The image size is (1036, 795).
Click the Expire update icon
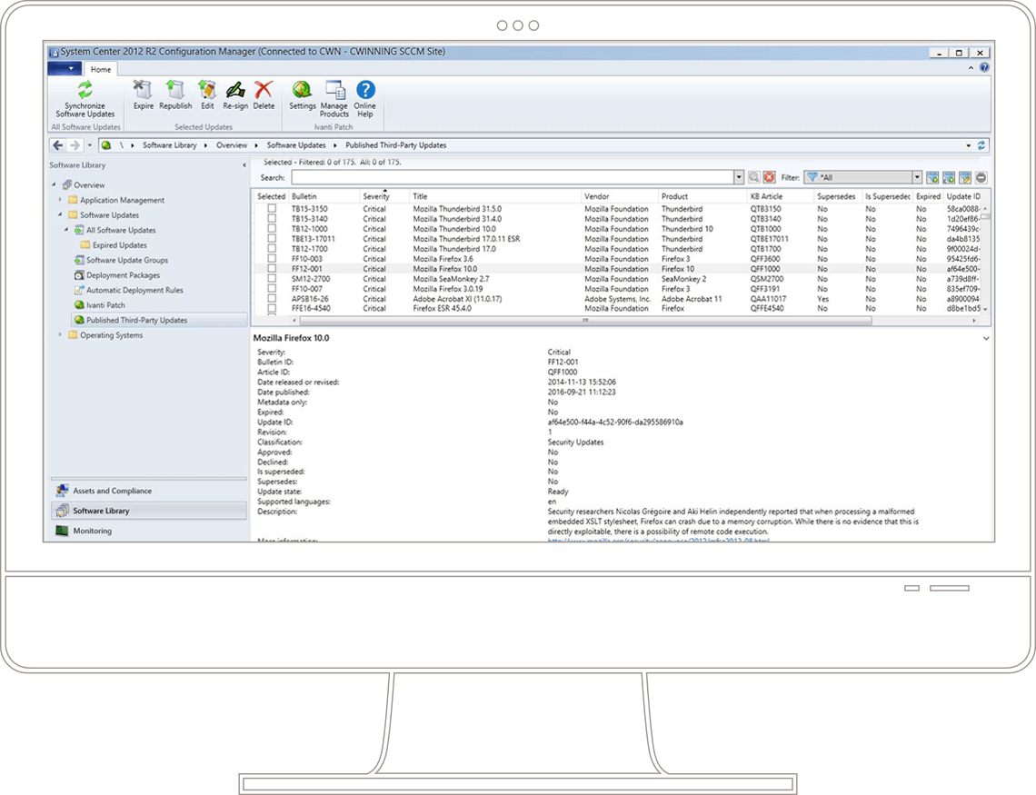142,90
